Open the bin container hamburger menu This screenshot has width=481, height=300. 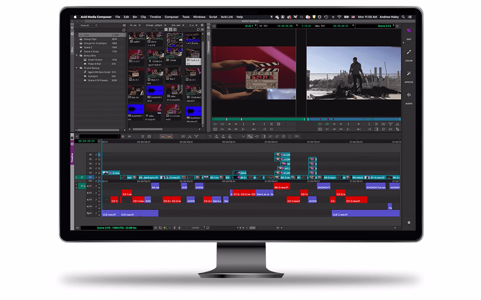tap(124, 25)
